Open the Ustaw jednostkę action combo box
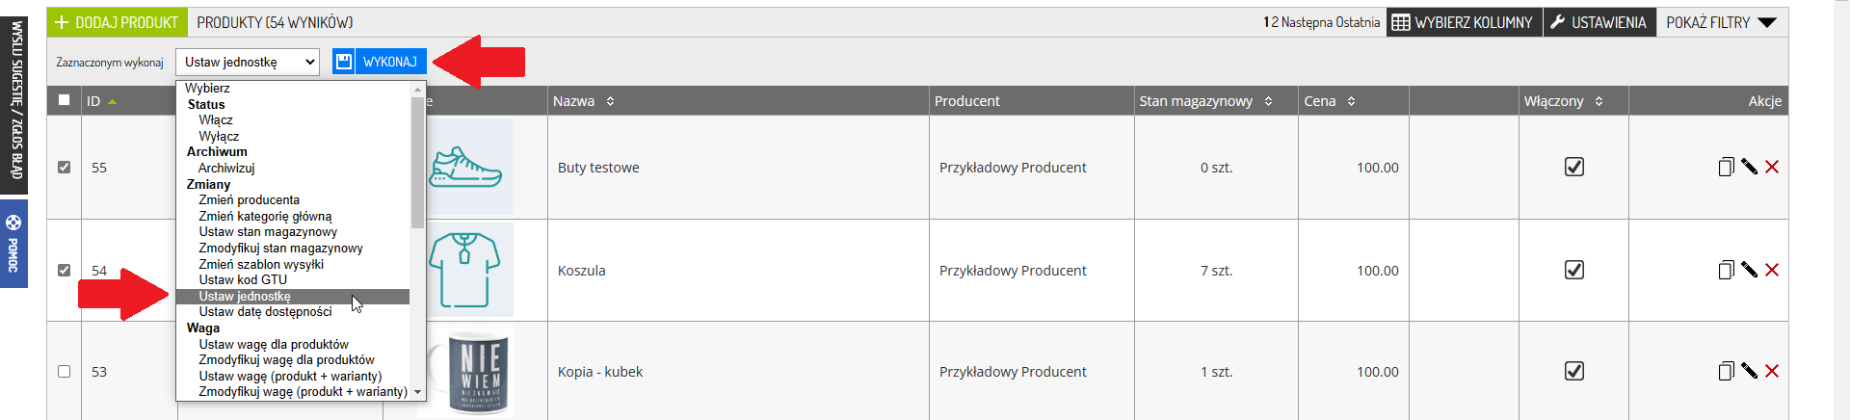Viewport: 1850px width, 420px height. (248, 62)
